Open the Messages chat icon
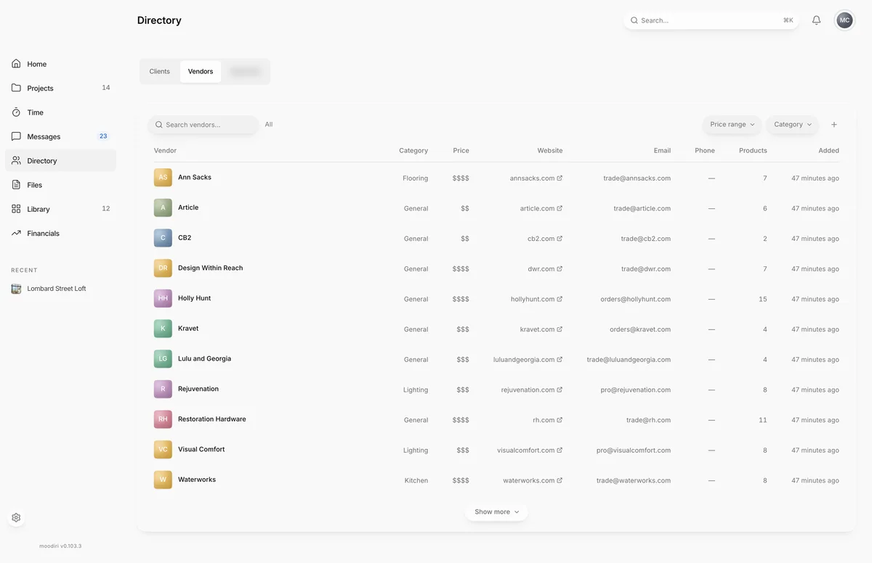Image resolution: width=872 pixels, height=563 pixels. (x=16, y=136)
